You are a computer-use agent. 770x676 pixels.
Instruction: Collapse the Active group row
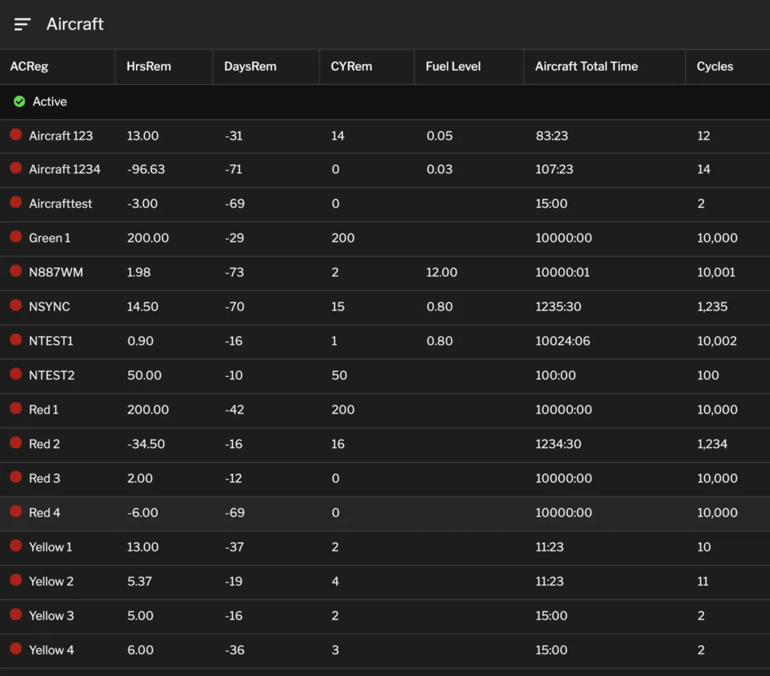pos(49,101)
